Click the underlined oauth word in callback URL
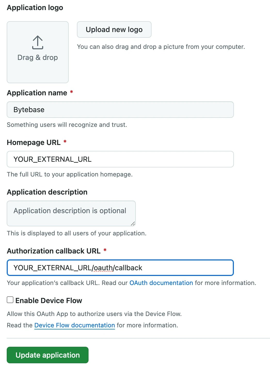This screenshot has height=370, width=270. tap(104, 268)
